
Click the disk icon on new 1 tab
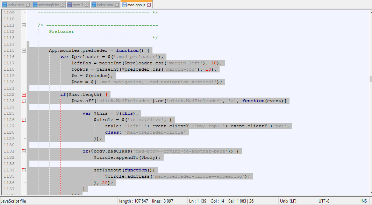tap(69, 5)
